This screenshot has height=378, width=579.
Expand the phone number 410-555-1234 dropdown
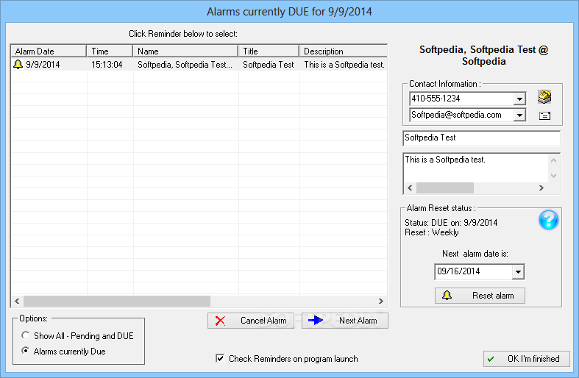tap(519, 99)
